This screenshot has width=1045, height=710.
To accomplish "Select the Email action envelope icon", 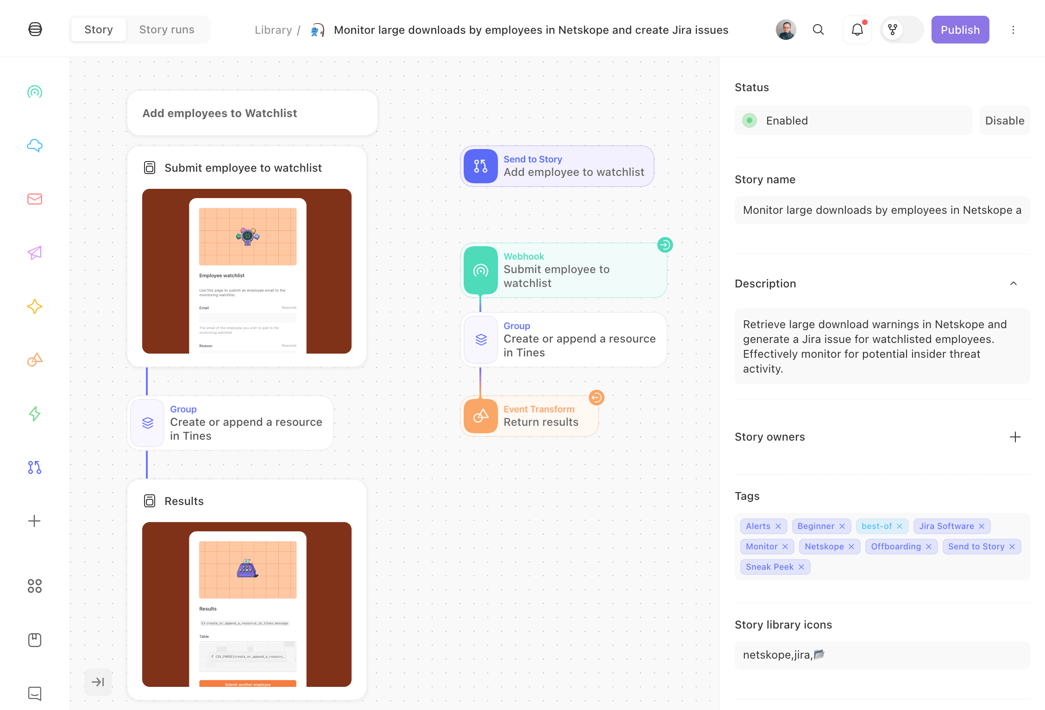I will click(x=35, y=199).
